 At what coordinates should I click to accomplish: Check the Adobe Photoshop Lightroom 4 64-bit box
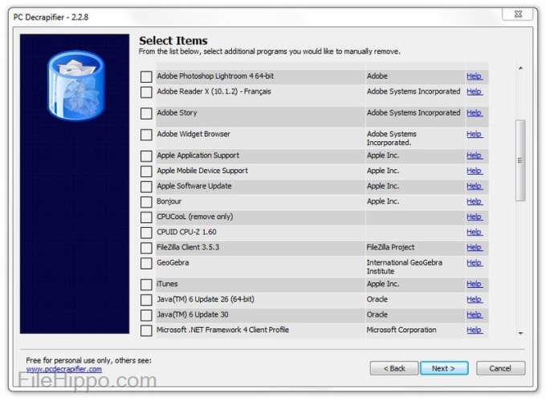pyautogui.click(x=146, y=77)
